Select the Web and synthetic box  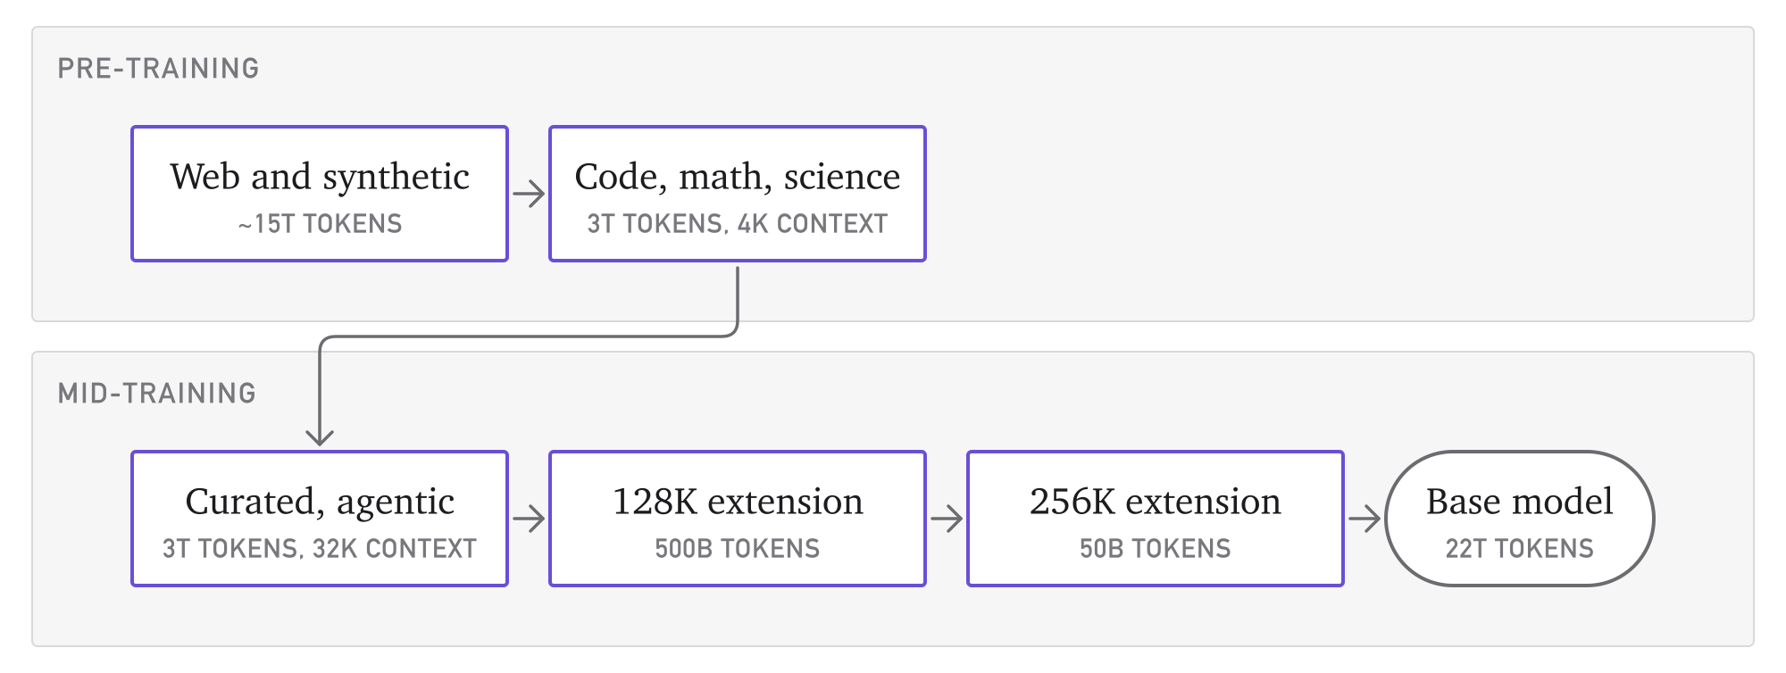pyautogui.click(x=320, y=194)
